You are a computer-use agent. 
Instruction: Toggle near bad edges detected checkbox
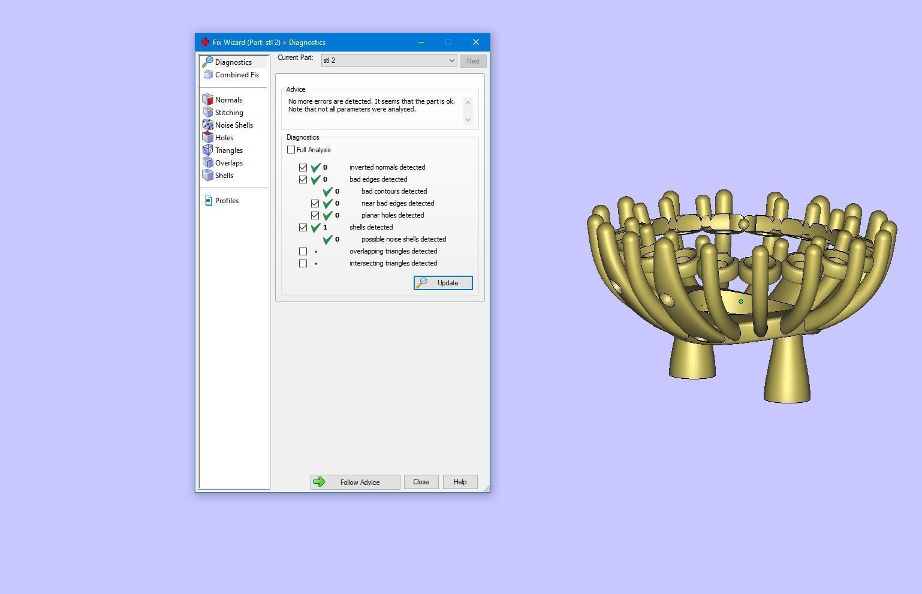pos(315,204)
